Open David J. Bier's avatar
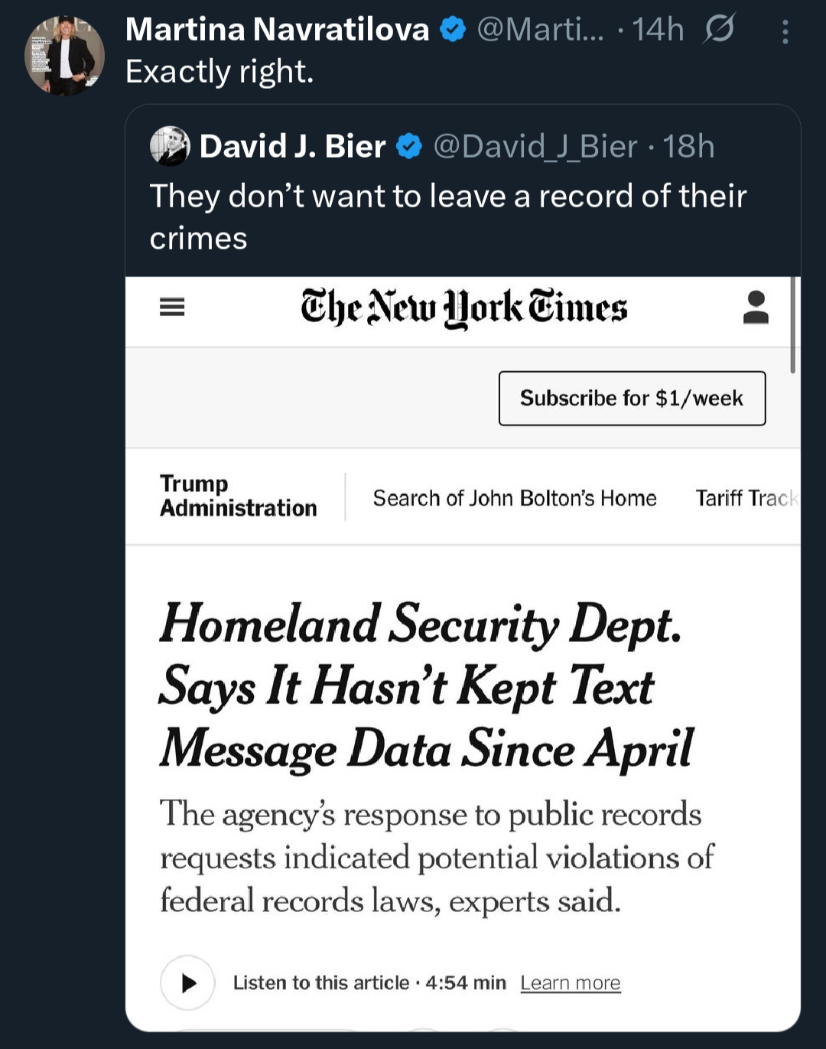 coord(170,145)
